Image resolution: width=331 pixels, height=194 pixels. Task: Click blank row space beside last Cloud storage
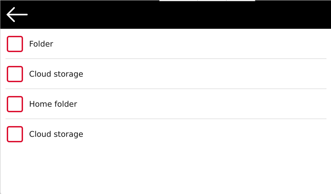(x=205, y=134)
